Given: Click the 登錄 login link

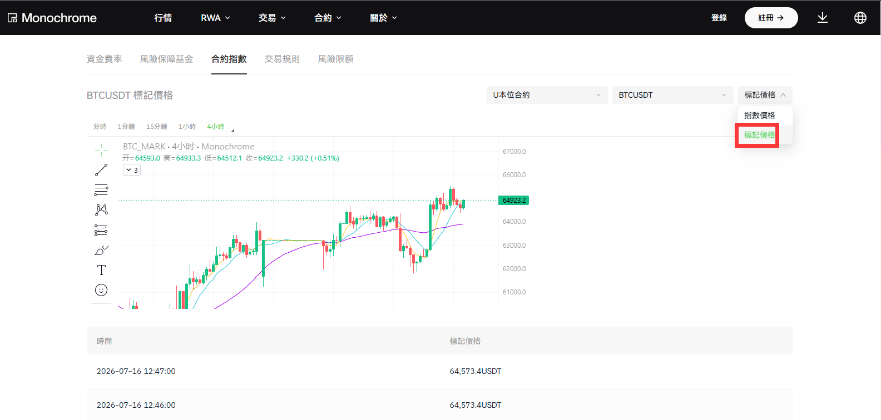Looking at the screenshot, I should [x=719, y=18].
